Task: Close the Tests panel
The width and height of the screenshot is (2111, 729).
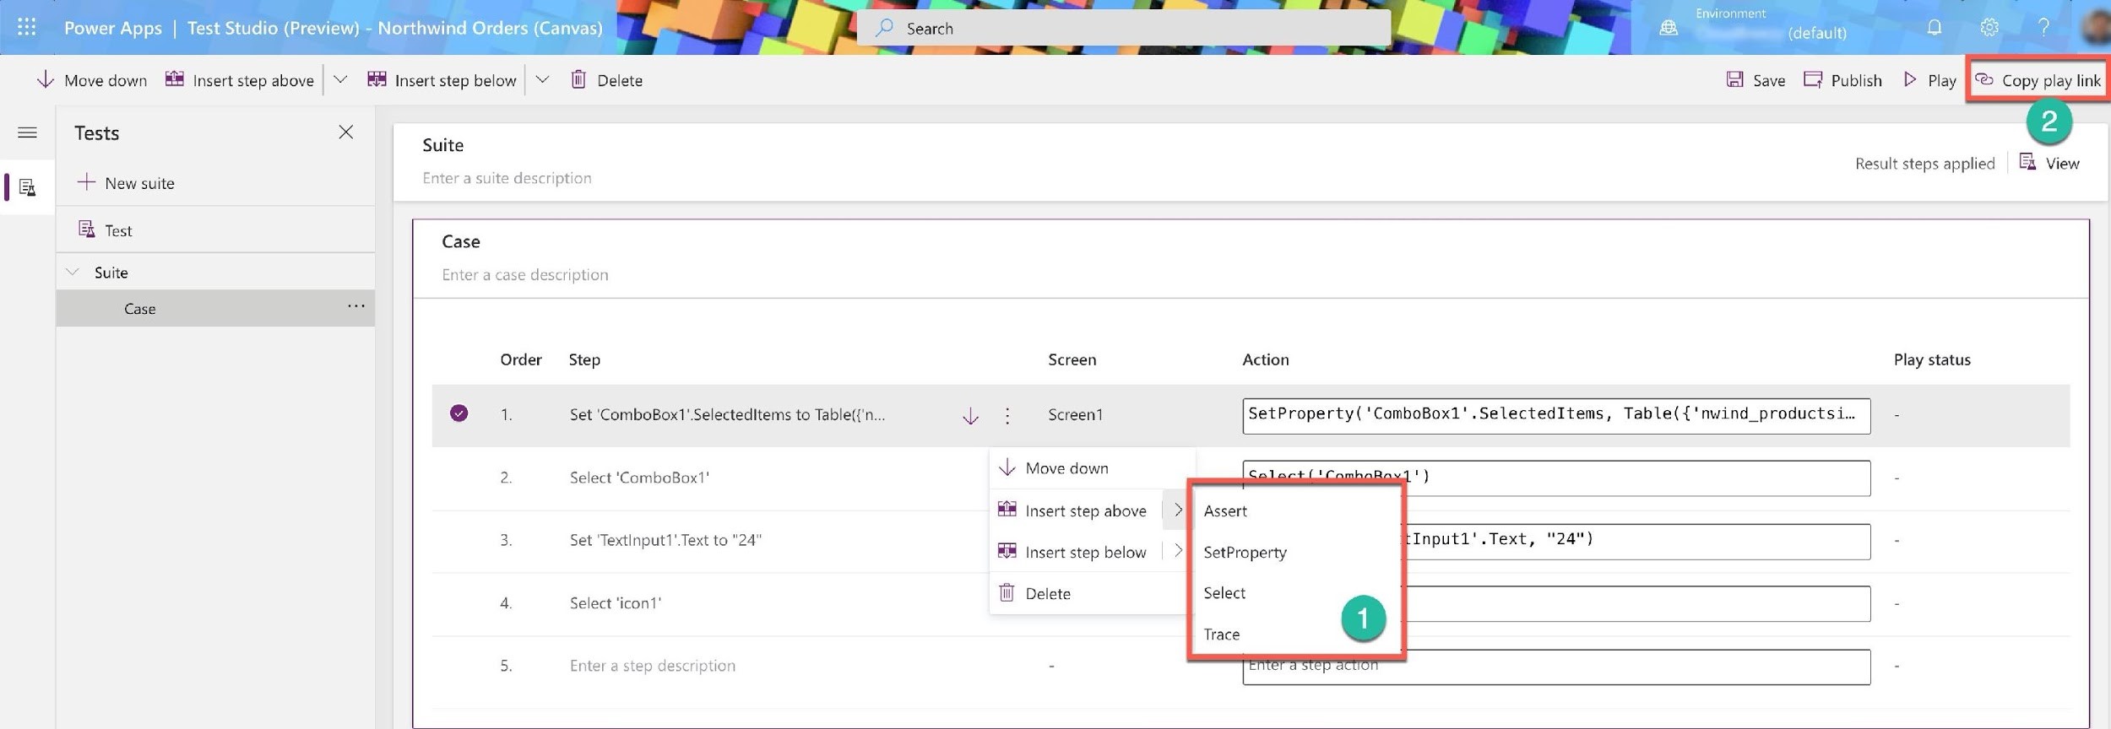Action: pyautogui.click(x=345, y=132)
